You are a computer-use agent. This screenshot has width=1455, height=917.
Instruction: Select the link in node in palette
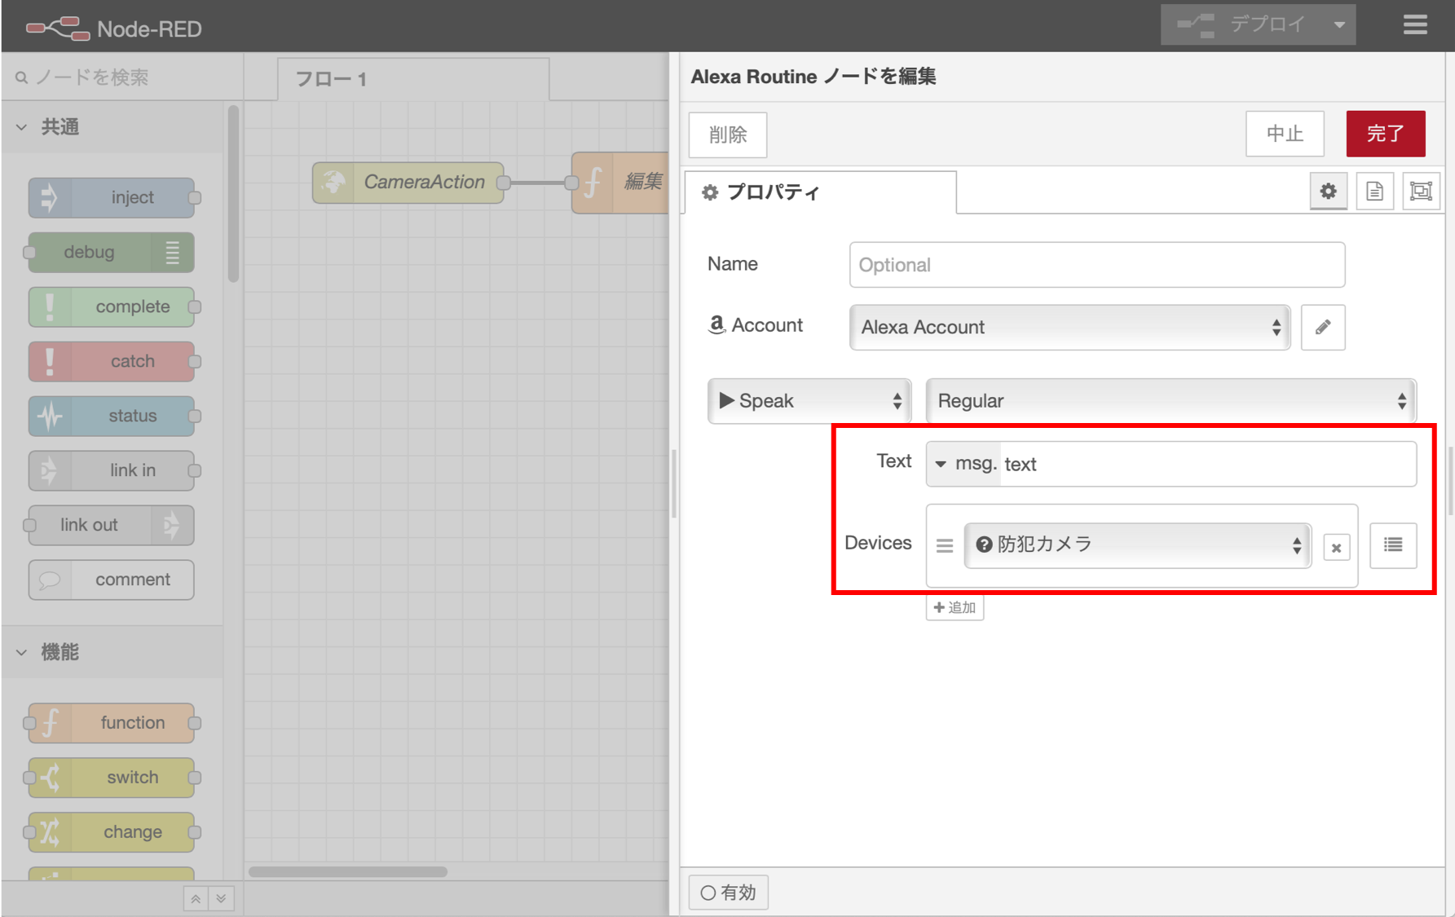[x=112, y=471]
